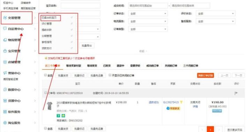Switch to the 等待买家付款 tab

pyautogui.click(x=74, y=66)
